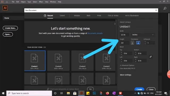Open the File menu
The width and height of the screenshot is (170, 96).
13,2
